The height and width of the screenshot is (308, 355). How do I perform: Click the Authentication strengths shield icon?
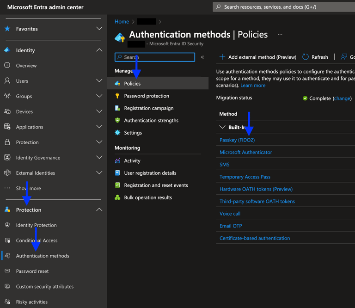pos(117,120)
